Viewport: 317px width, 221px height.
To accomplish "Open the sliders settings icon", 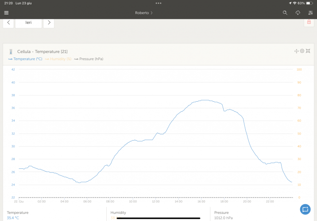I will coord(310,13).
